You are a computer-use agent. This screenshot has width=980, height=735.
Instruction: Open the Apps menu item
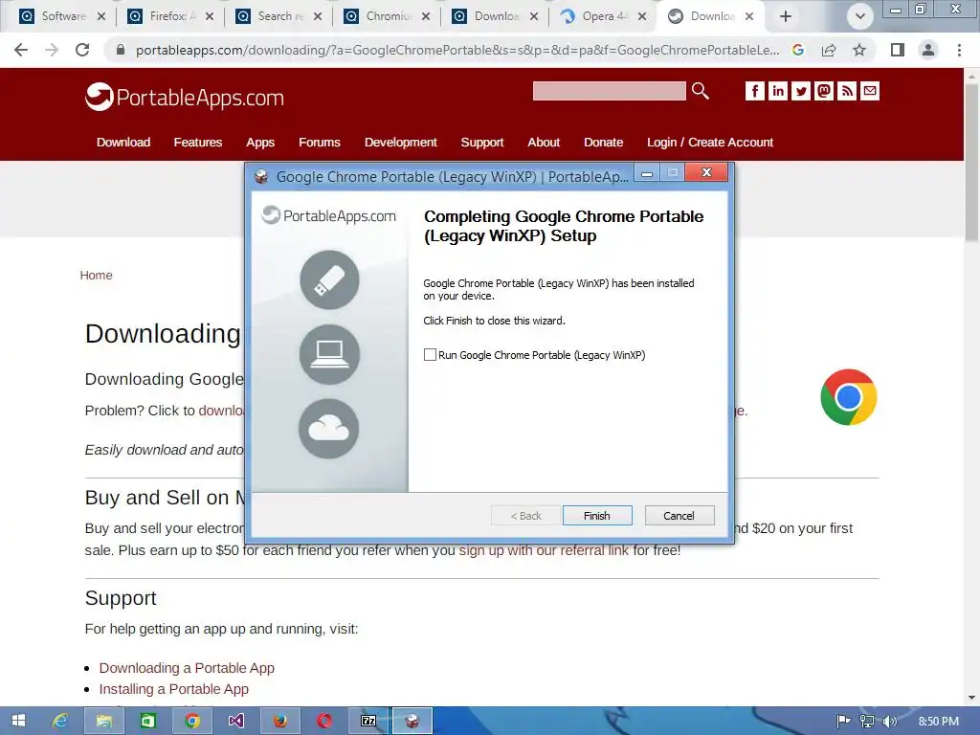click(260, 143)
